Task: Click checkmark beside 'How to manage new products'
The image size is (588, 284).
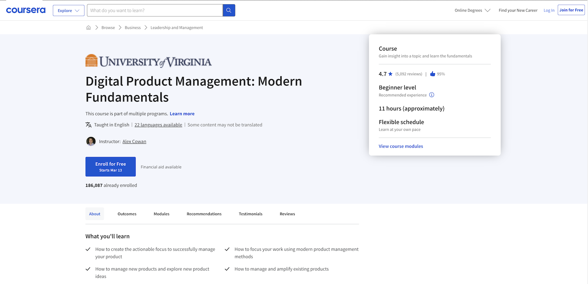Action: point(88,269)
